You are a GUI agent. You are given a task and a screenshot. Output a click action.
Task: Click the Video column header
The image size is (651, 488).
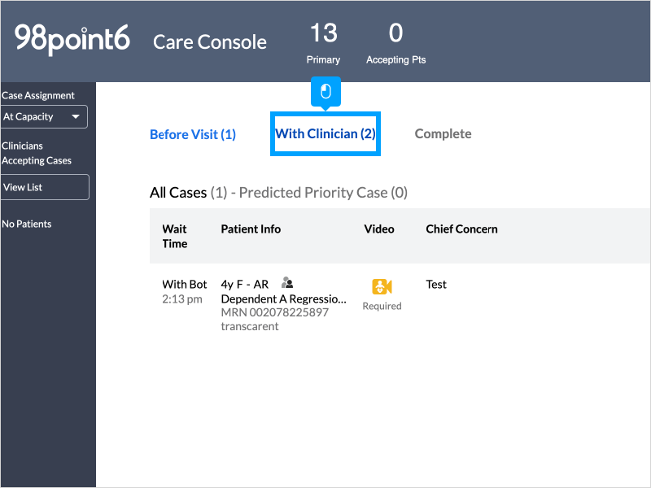(x=379, y=229)
